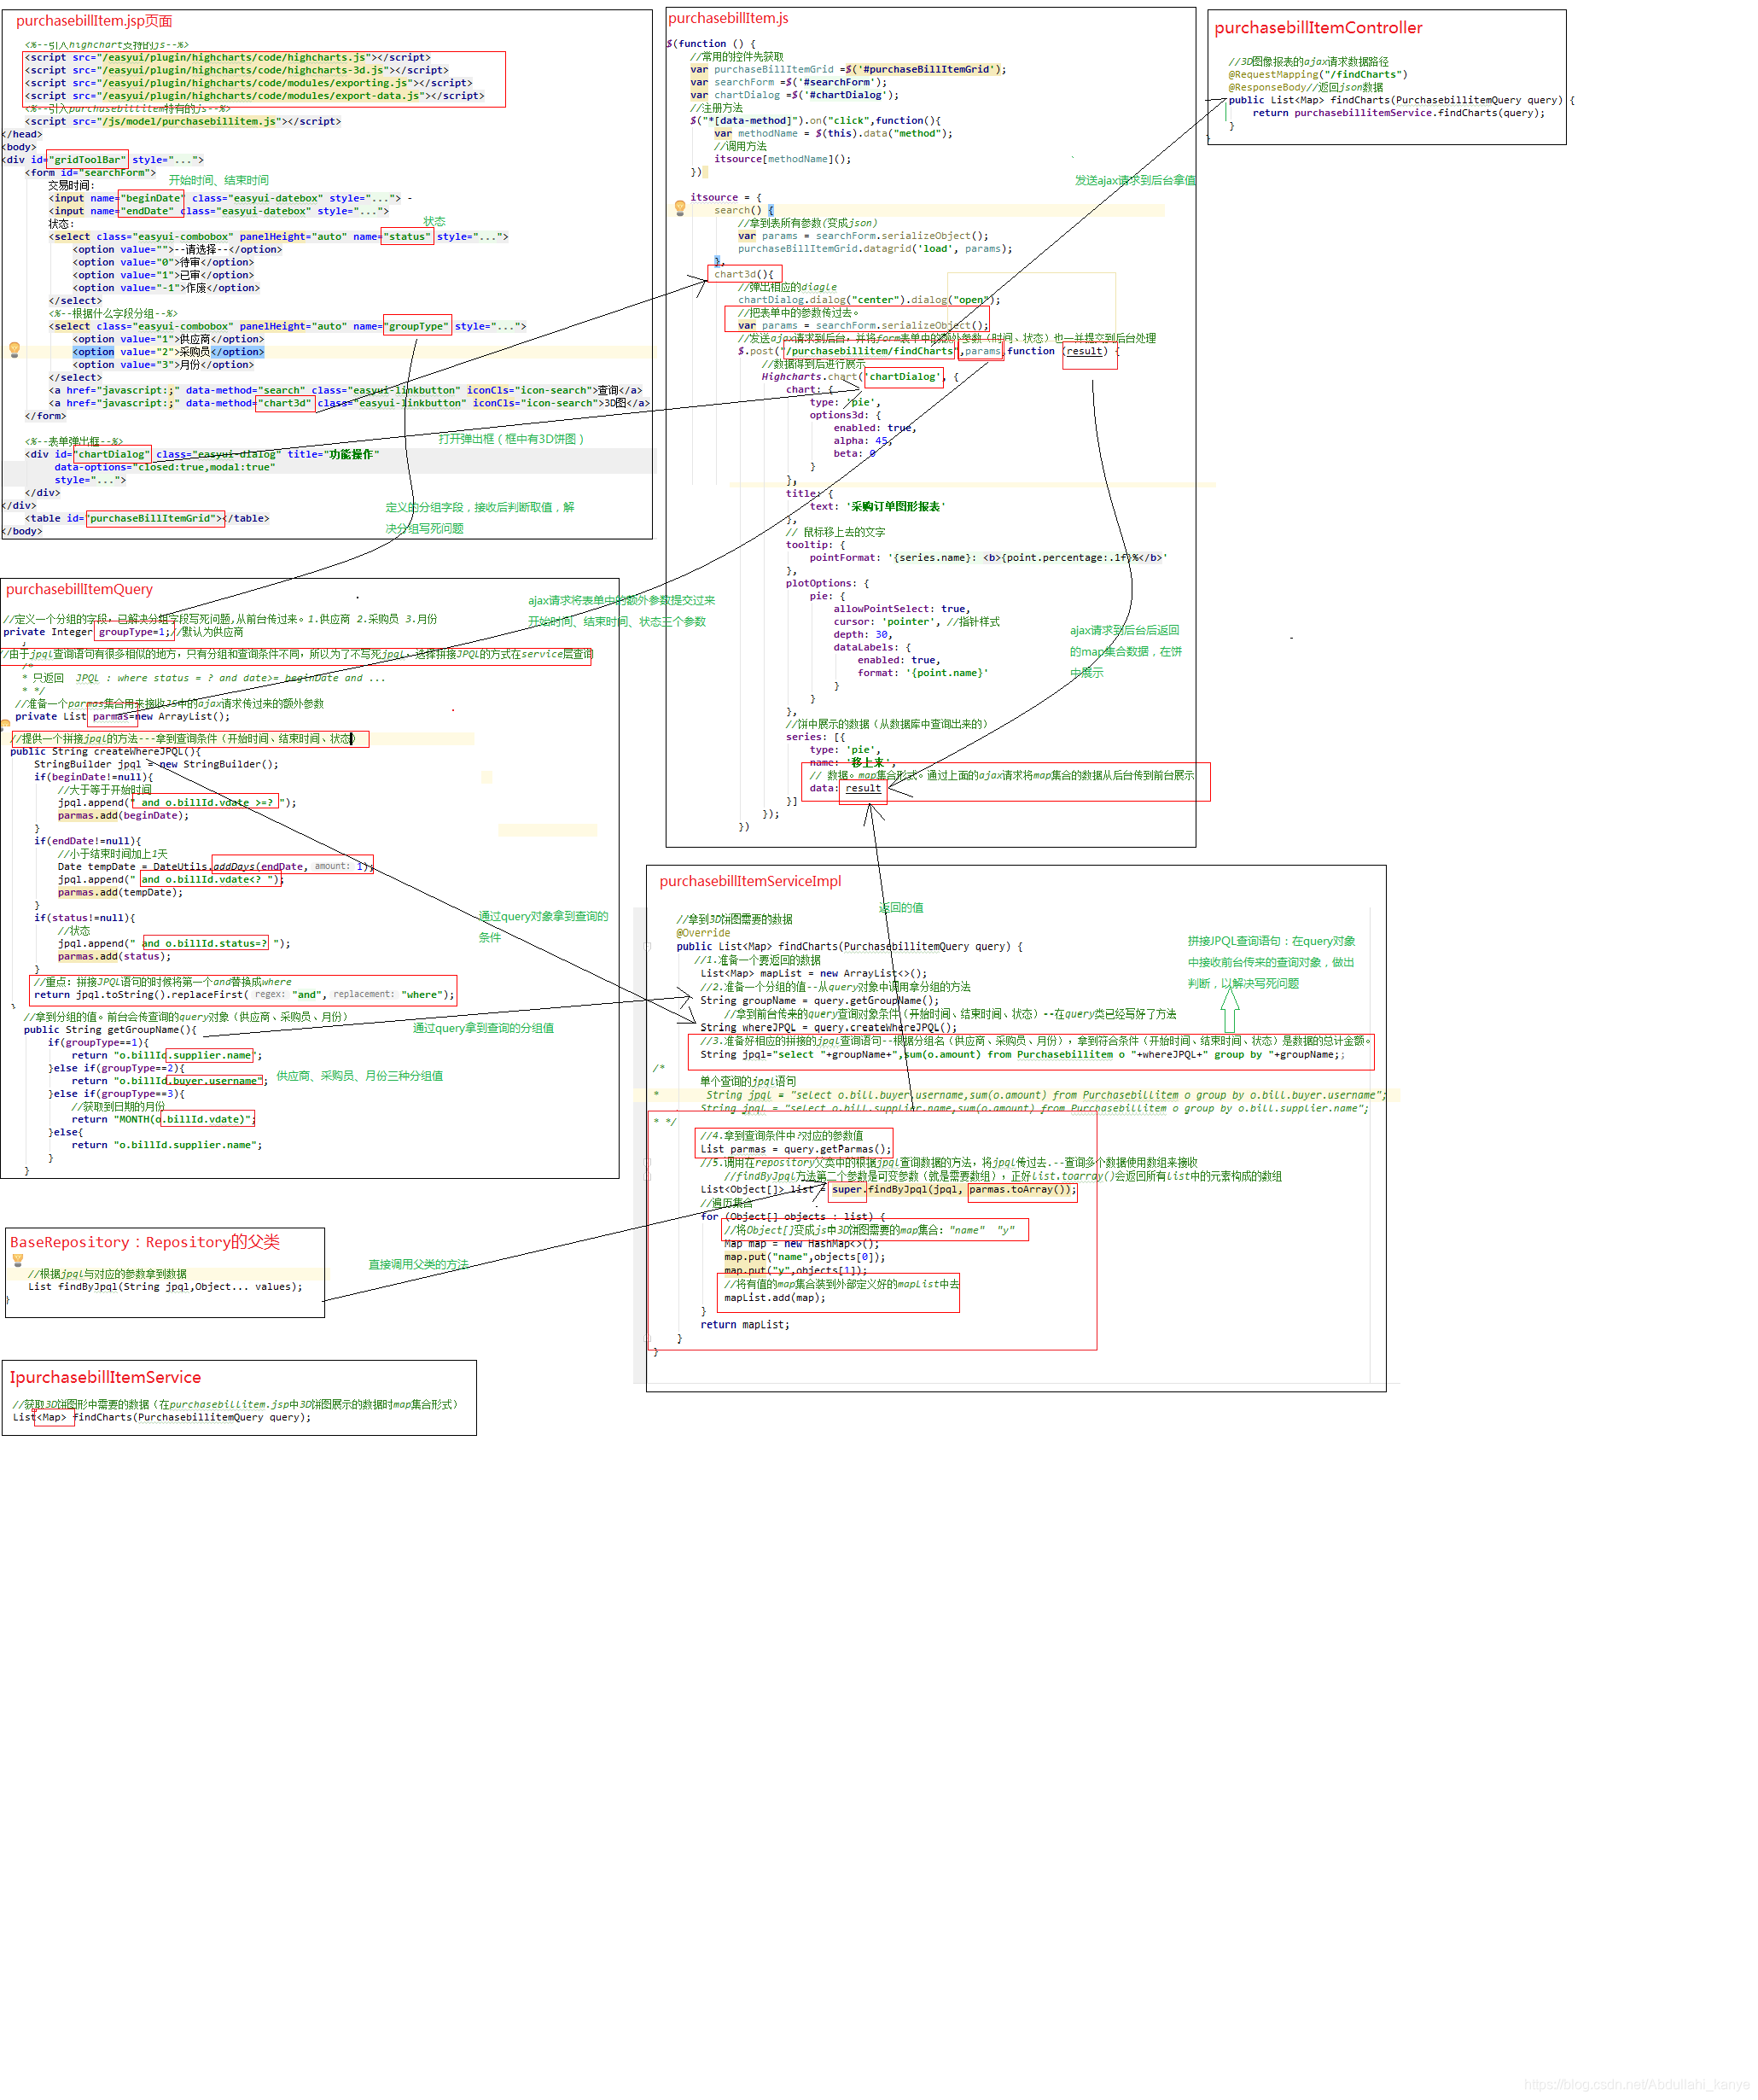Image resolution: width=1758 pixels, height=2100 pixels.
Task: Click the boxed div id "chartDialog" in the JSP
Action: 112,454
